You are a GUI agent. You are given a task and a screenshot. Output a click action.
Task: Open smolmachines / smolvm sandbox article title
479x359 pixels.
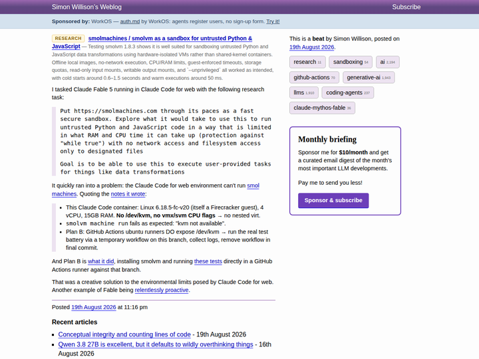[x=152, y=42]
